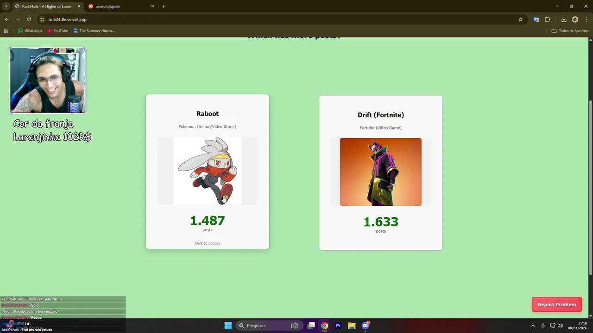Open Todos os favoritos folder
Viewport: 593px width, 333px height.
(570, 31)
